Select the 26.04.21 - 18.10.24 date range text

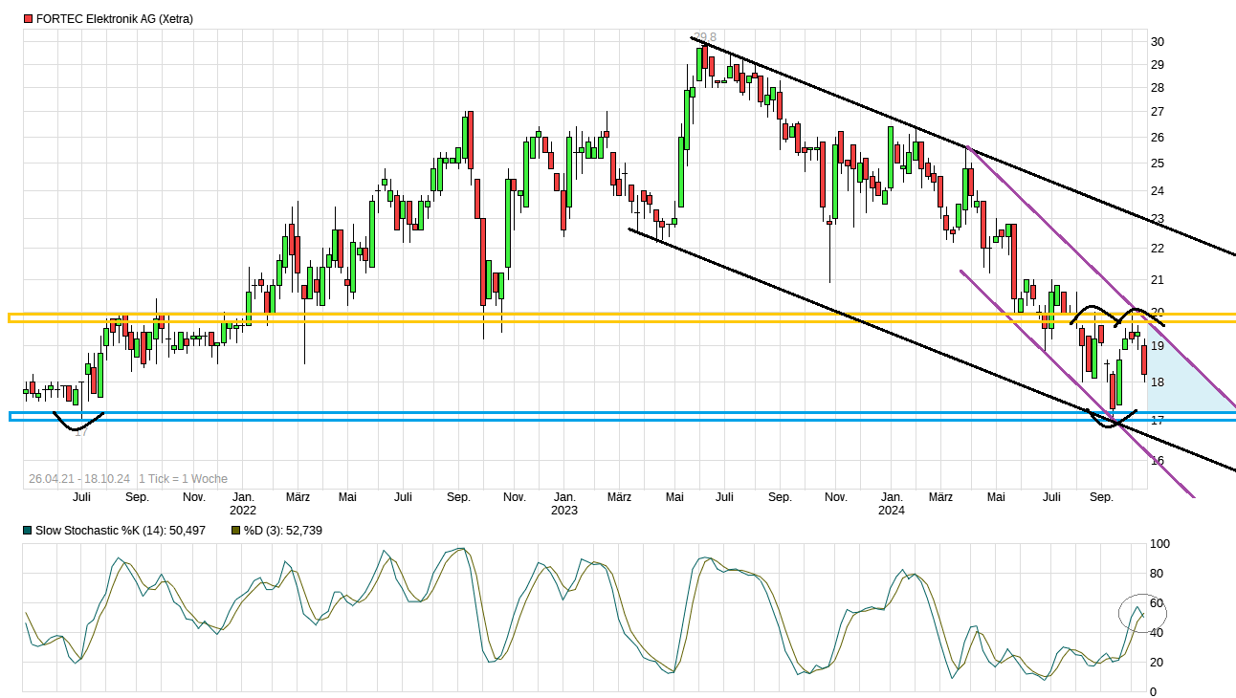pos(78,479)
